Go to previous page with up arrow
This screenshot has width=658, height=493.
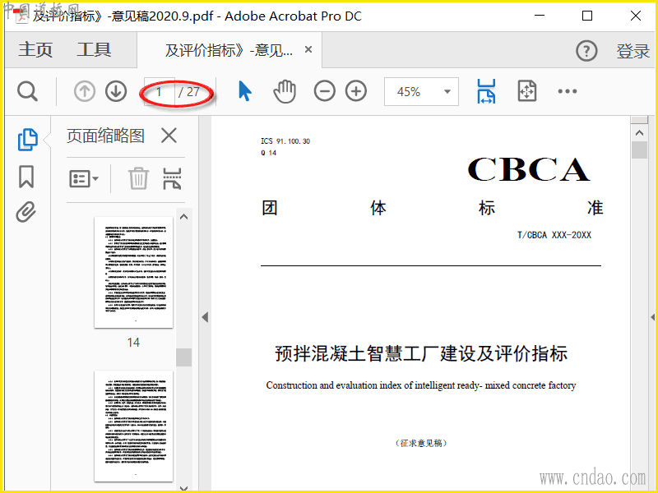point(85,91)
